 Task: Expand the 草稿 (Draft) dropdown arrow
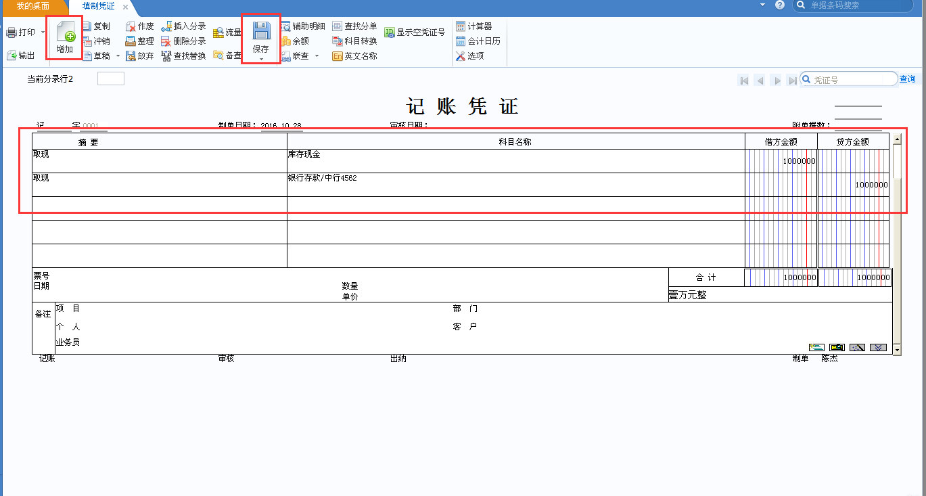(118, 56)
